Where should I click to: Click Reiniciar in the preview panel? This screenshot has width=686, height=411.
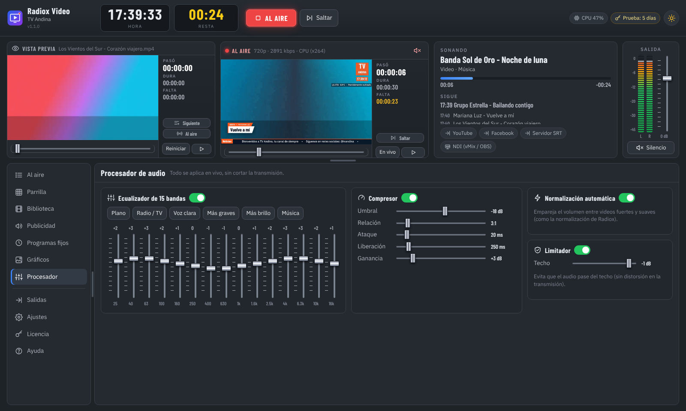coord(176,149)
